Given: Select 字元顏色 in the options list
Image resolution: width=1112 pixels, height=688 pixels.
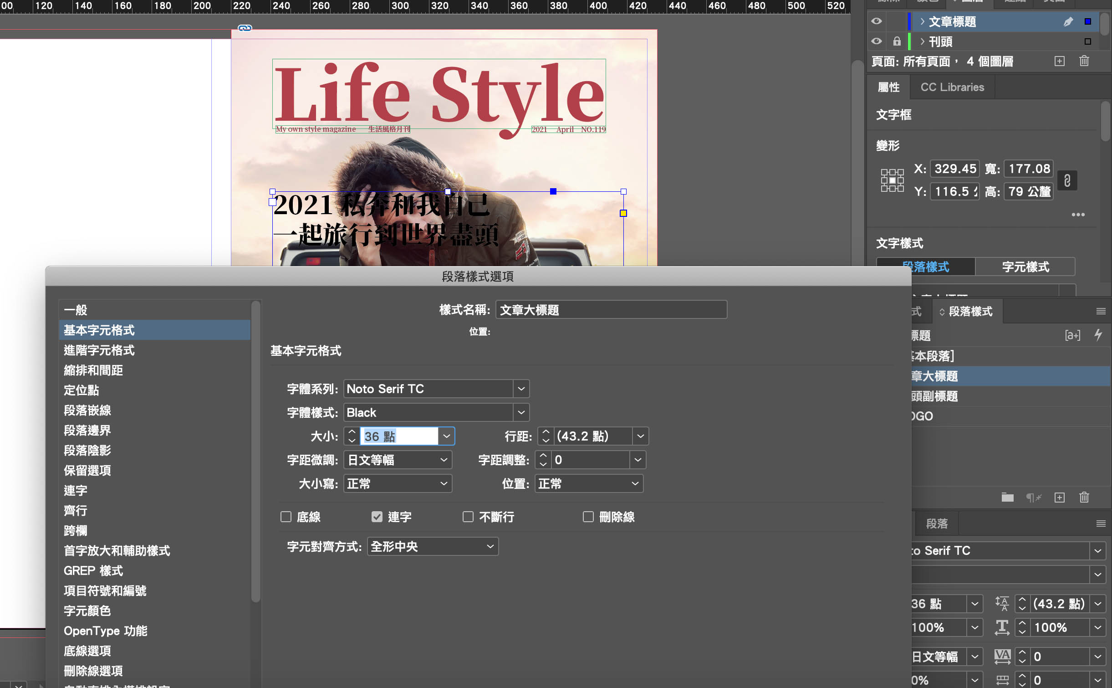Looking at the screenshot, I should (87, 611).
